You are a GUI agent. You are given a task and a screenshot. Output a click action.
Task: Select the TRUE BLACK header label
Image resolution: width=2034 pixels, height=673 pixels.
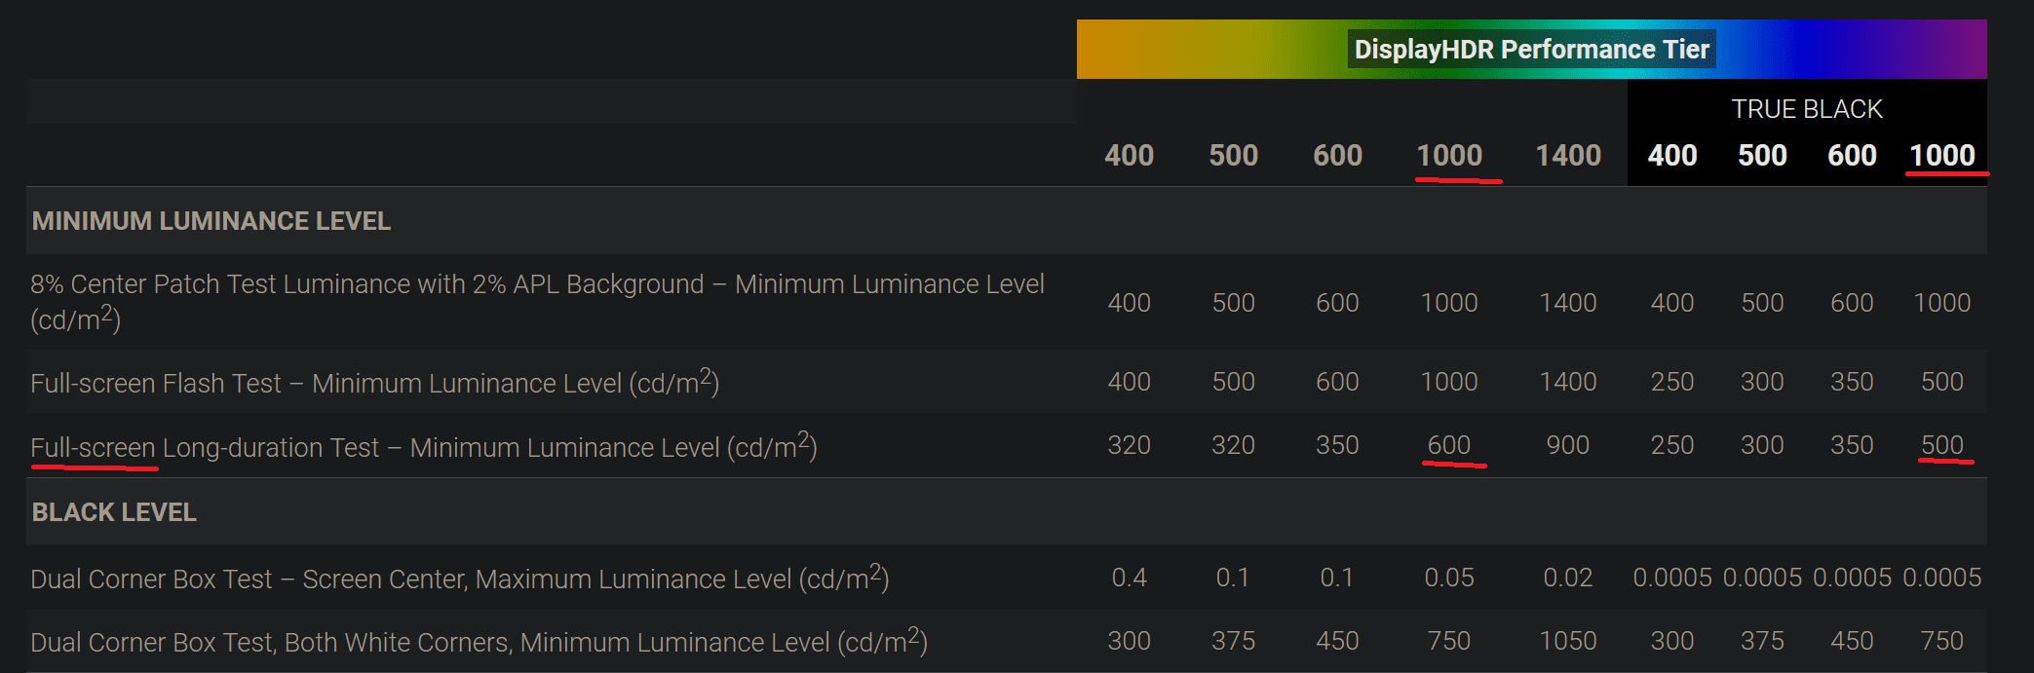(1807, 109)
